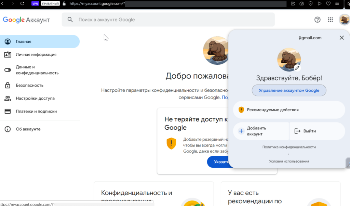
Task: Click the pencil icon to edit profile photo
Action: 297,68
